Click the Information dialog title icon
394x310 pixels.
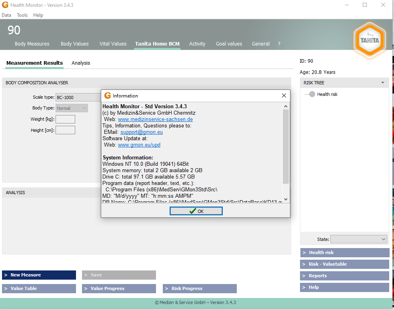coord(107,96)
